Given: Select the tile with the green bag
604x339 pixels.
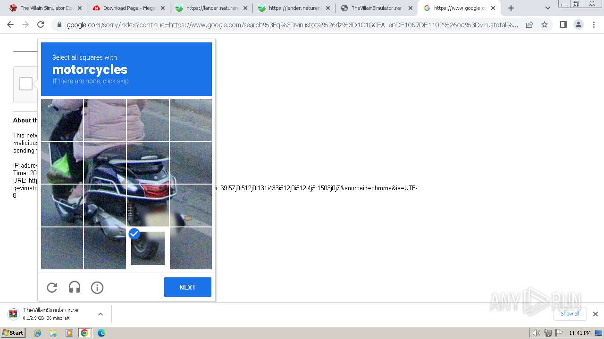Looking at the screenshot, I should [62, 162].
